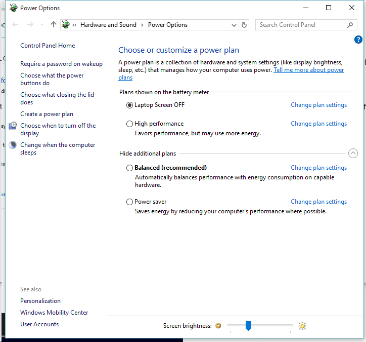366x342 pixels.
Task: Click the sleep moon icon in sidebar
Action: (13, 145)
